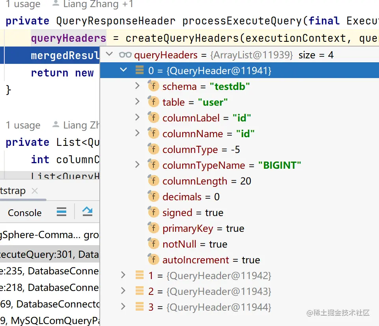Click the field icon next to notNull
Screen dimensions: 379x326
(x=153, y=244)
